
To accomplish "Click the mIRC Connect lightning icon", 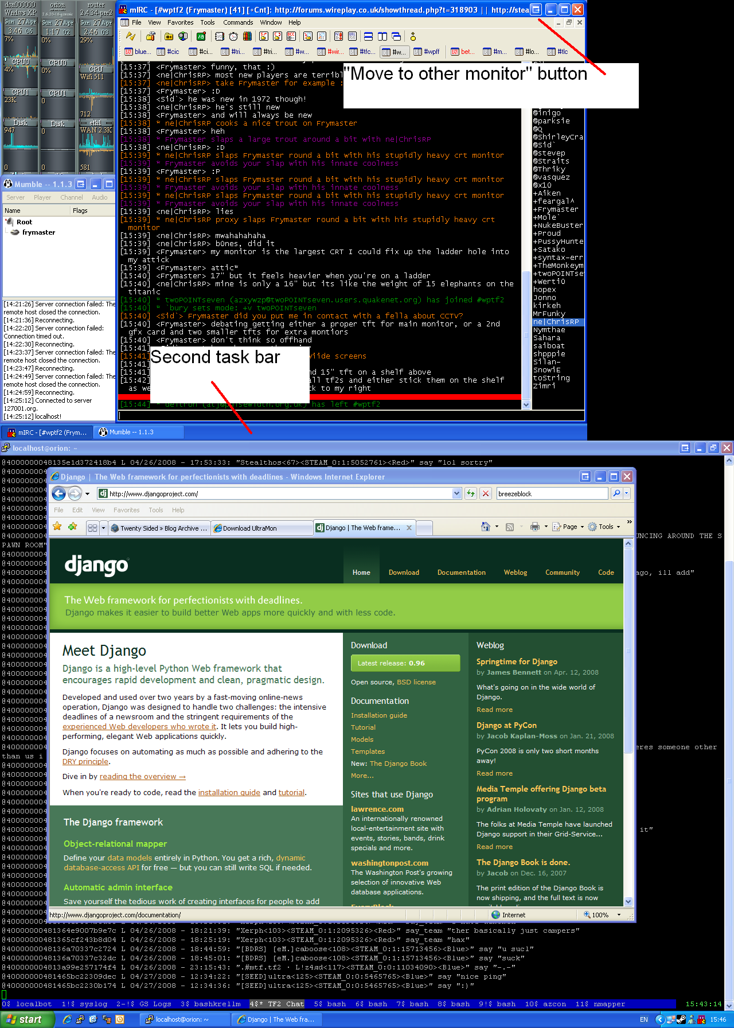I will pos(131,37).
